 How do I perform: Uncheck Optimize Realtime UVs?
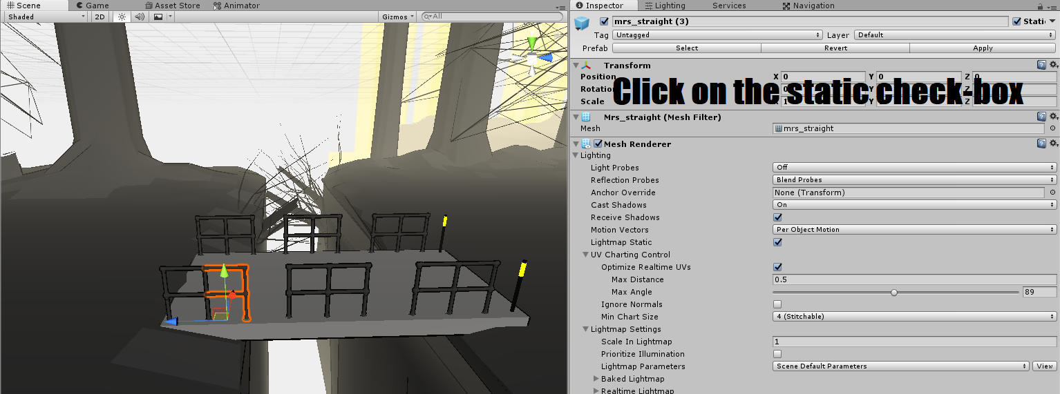click(x=777, y=267)
